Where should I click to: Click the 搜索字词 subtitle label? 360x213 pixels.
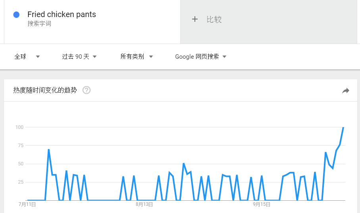point(39,24)
